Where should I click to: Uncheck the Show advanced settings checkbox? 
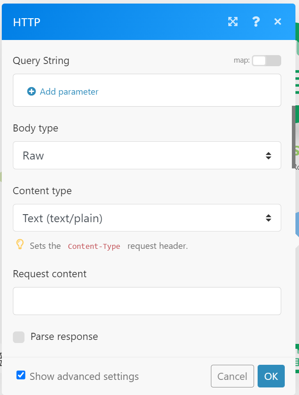click(21, 375)
